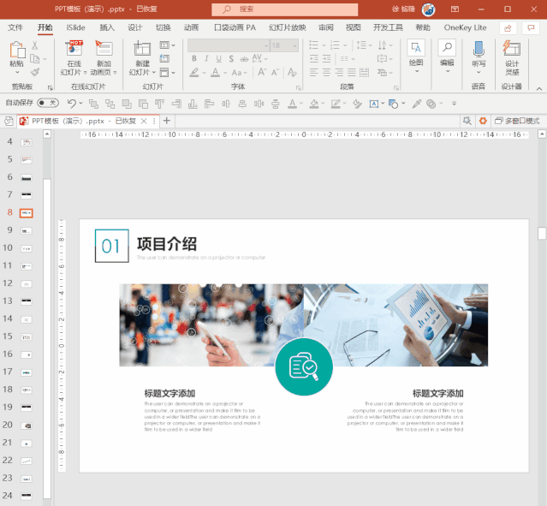The height and width of the screenshot is (506, 547).
Task: Click the share icon in the ribbon corner
Action: click(508, 28)
